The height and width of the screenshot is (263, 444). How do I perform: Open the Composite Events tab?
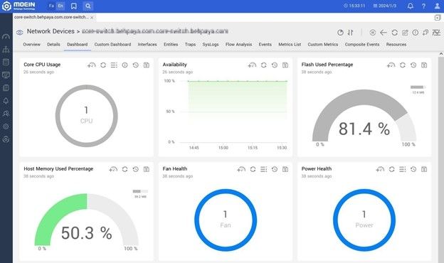coord(362,44)
